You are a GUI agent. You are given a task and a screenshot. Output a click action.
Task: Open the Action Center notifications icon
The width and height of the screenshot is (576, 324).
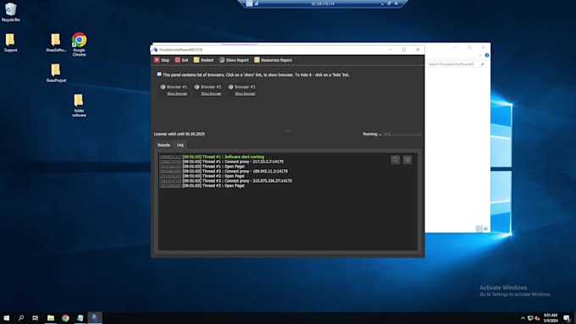click(x=567, y=318)
